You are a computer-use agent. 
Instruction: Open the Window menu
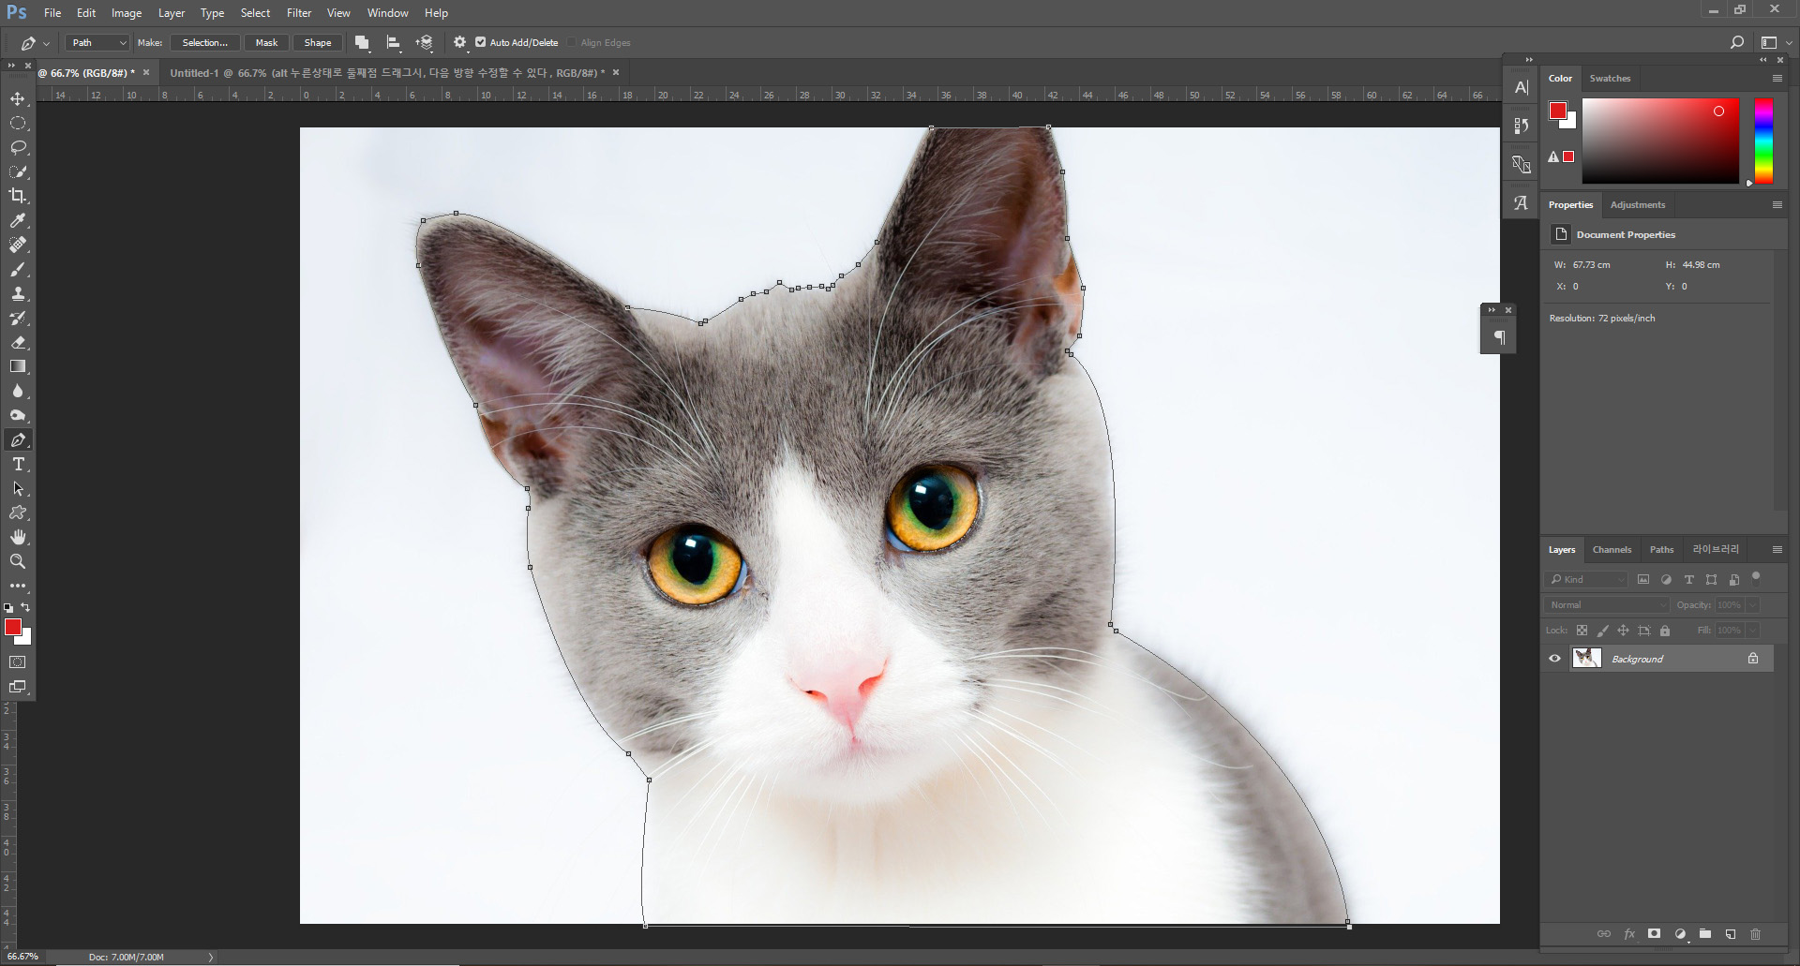pyautogui.click(x=387, y=13)
